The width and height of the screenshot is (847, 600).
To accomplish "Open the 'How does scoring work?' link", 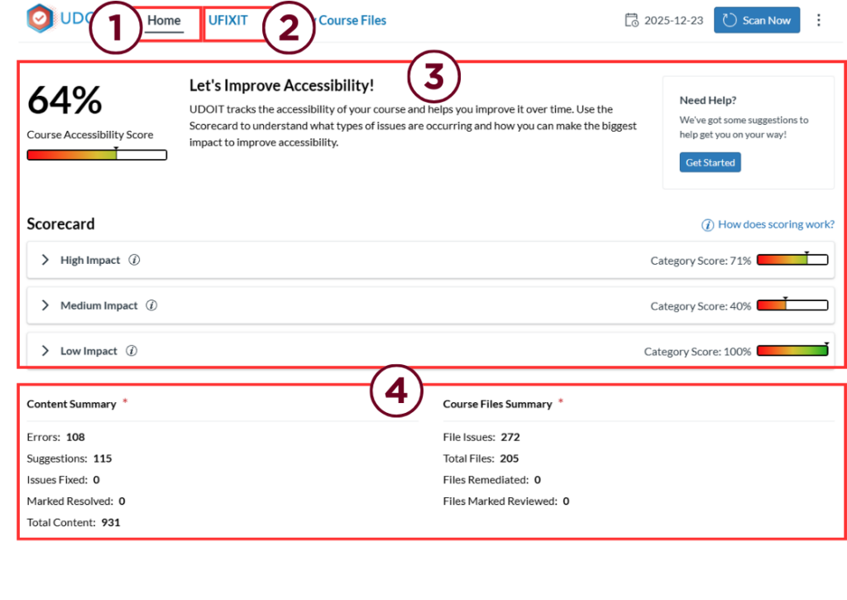I will [x=775, y=224].
